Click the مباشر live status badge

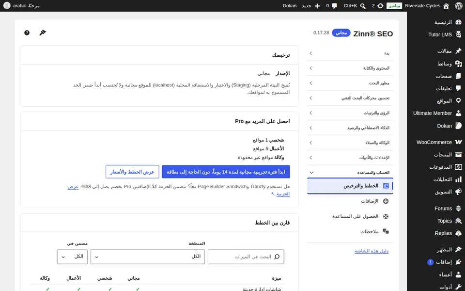394,6
